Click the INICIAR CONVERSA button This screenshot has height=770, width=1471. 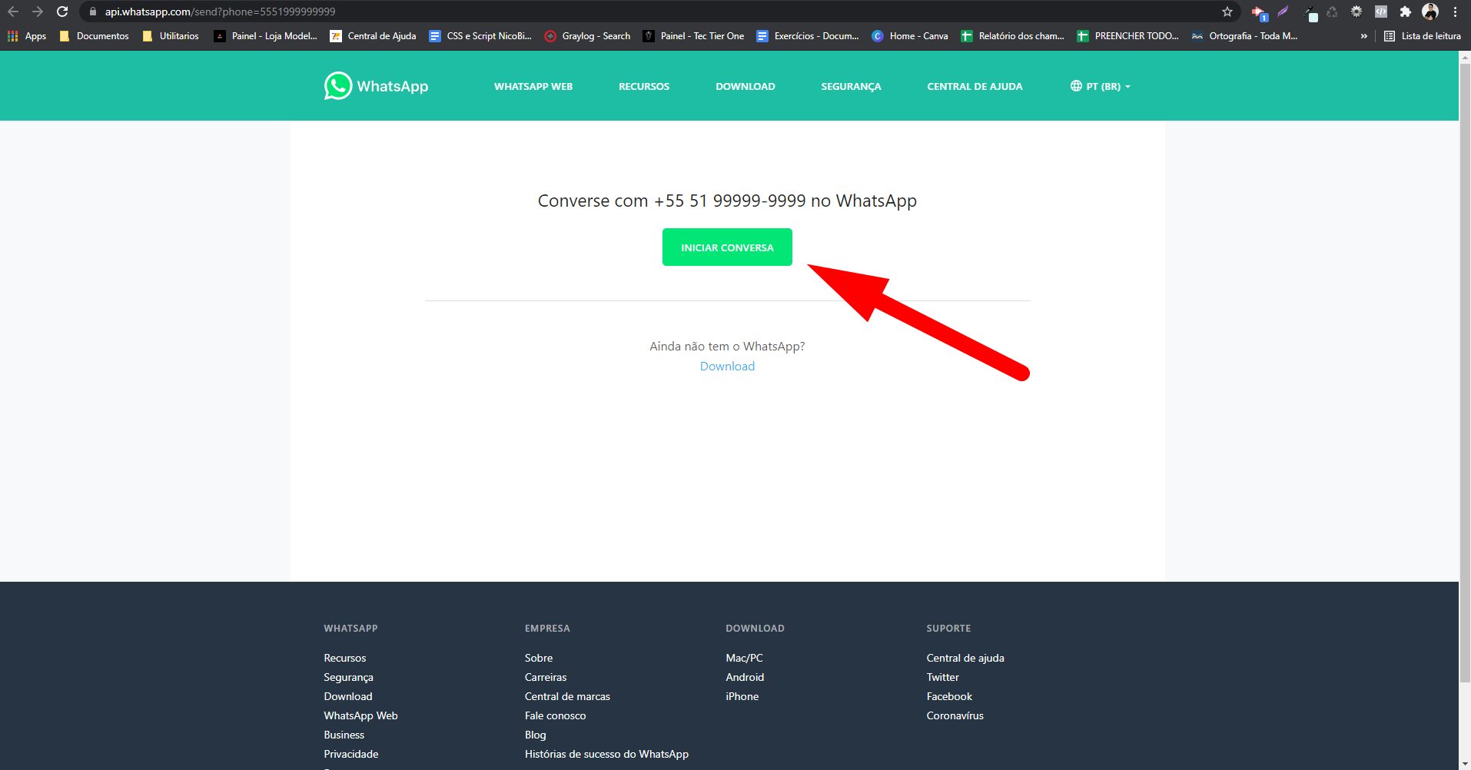click(x=727, y=247)
